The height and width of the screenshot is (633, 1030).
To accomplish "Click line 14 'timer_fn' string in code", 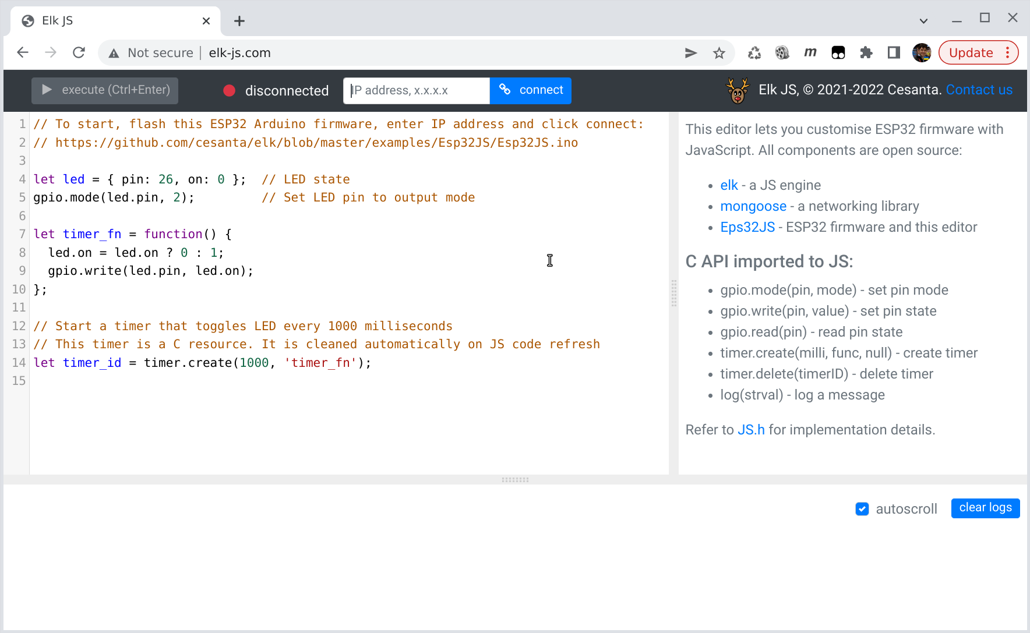I will click(x=320, y=363).
